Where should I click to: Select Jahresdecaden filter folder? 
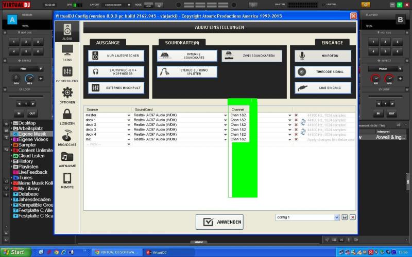pos(32,199)
